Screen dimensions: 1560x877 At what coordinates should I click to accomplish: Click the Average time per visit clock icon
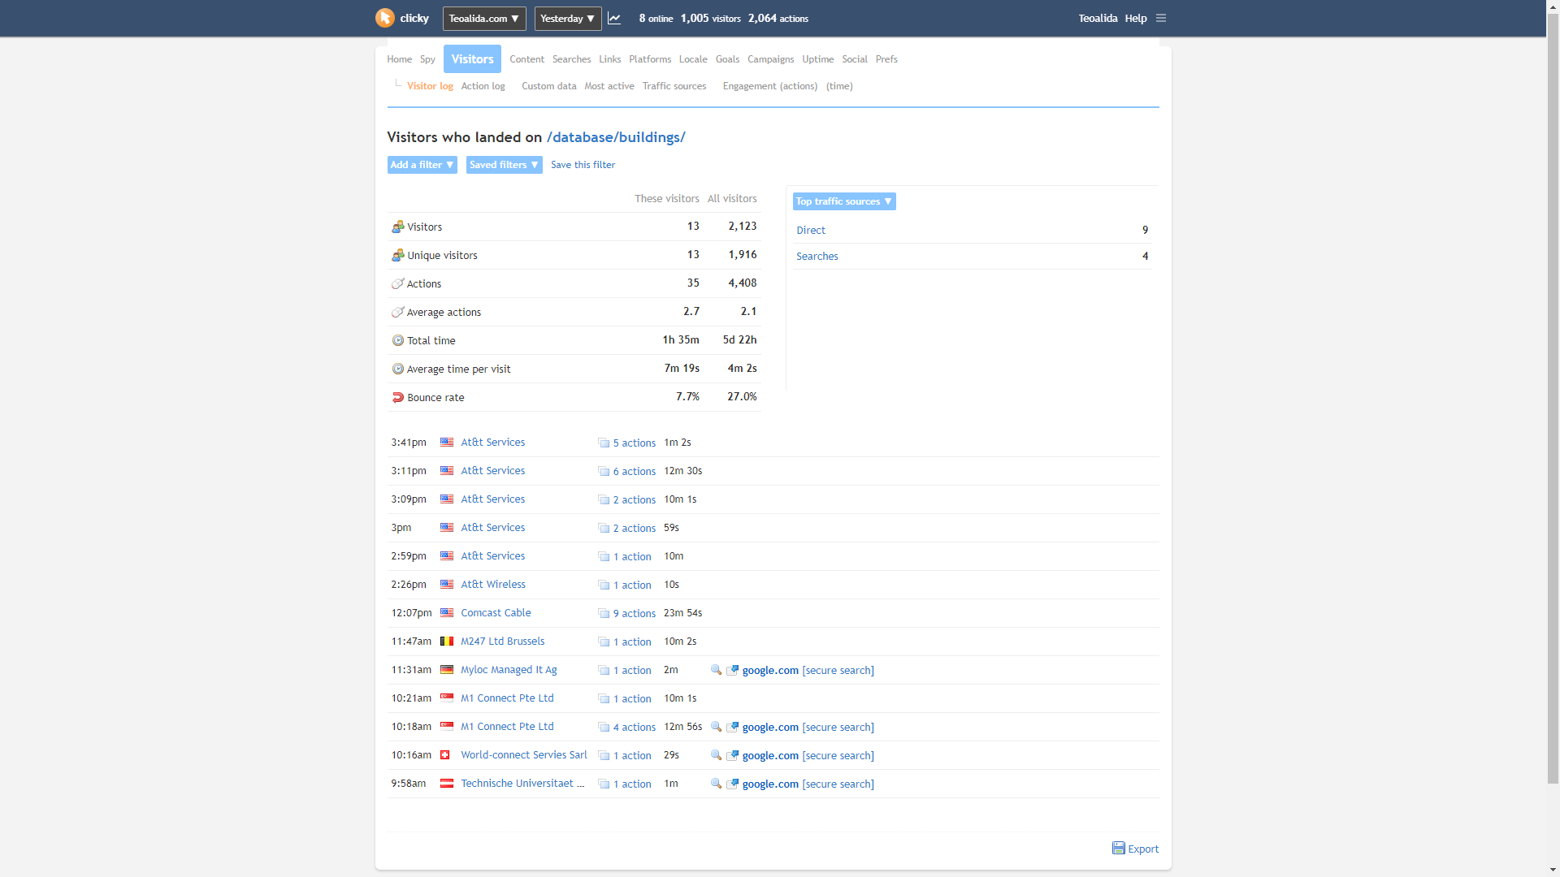[x=397, y=369]
